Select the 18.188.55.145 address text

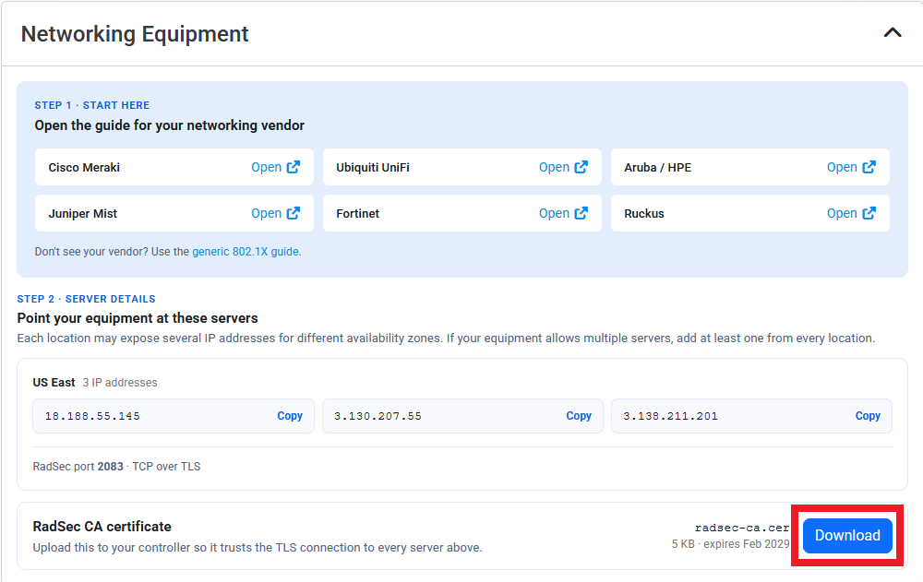coord(92,416)
